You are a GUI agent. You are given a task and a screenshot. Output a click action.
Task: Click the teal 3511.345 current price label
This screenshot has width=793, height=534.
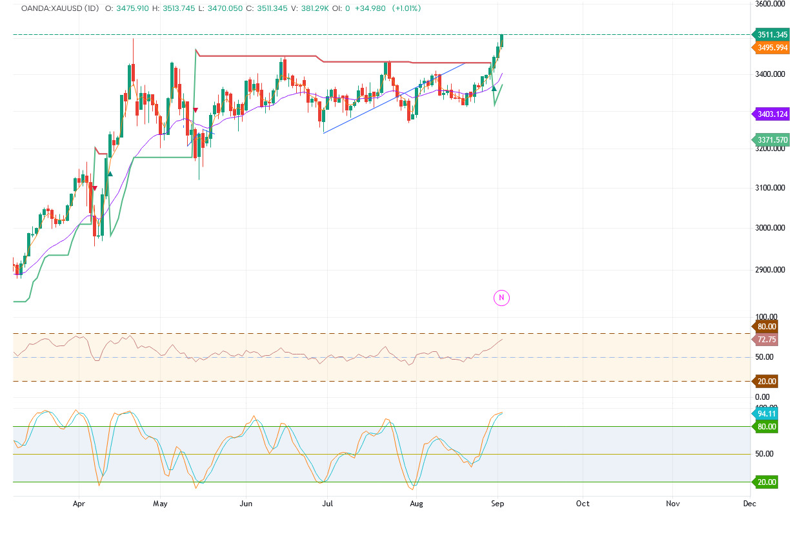pos(772,35)
